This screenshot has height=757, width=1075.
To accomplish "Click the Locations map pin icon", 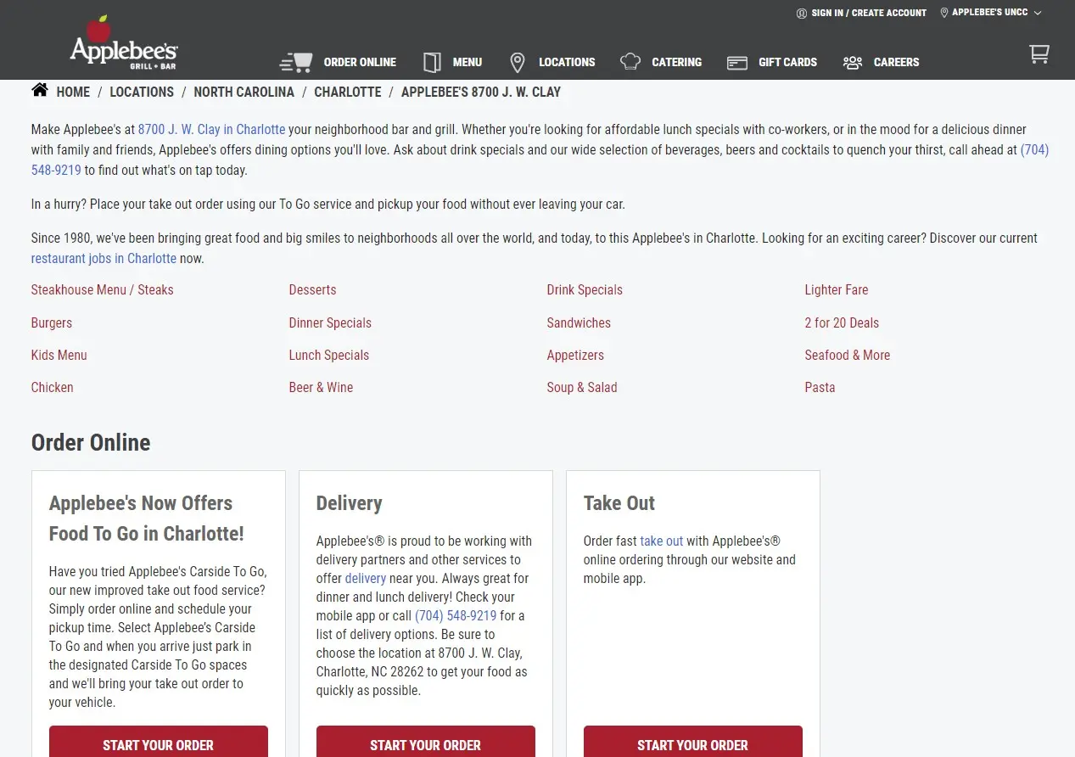I will pos(518,62).
